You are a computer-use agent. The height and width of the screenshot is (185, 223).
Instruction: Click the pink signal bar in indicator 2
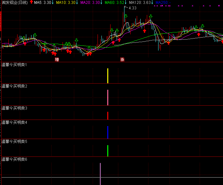click(108, 98)
